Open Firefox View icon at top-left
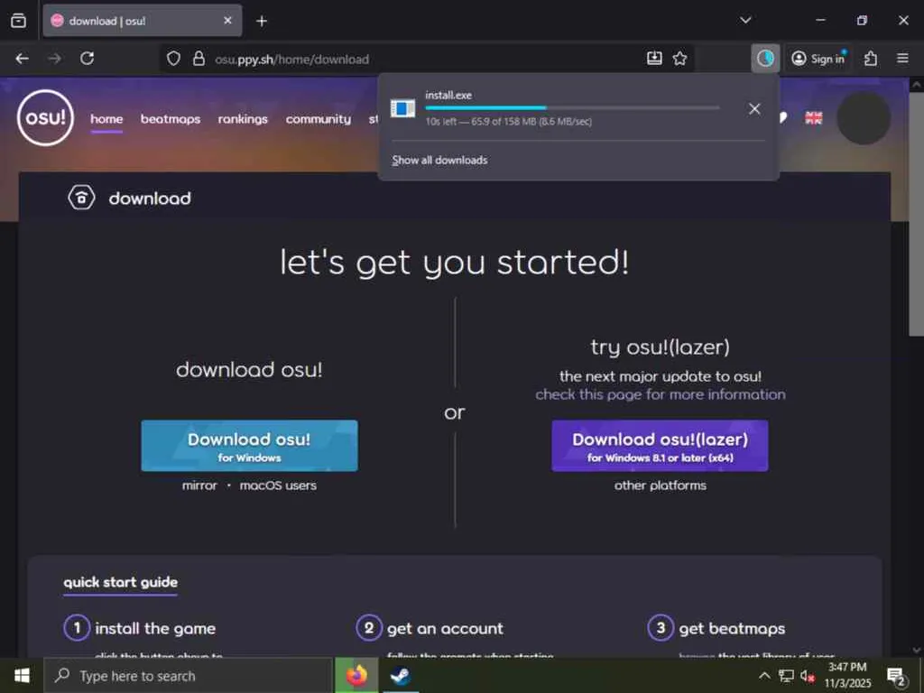Image resolution: width=924 pixels, height=693 pixels. [18, 21]
